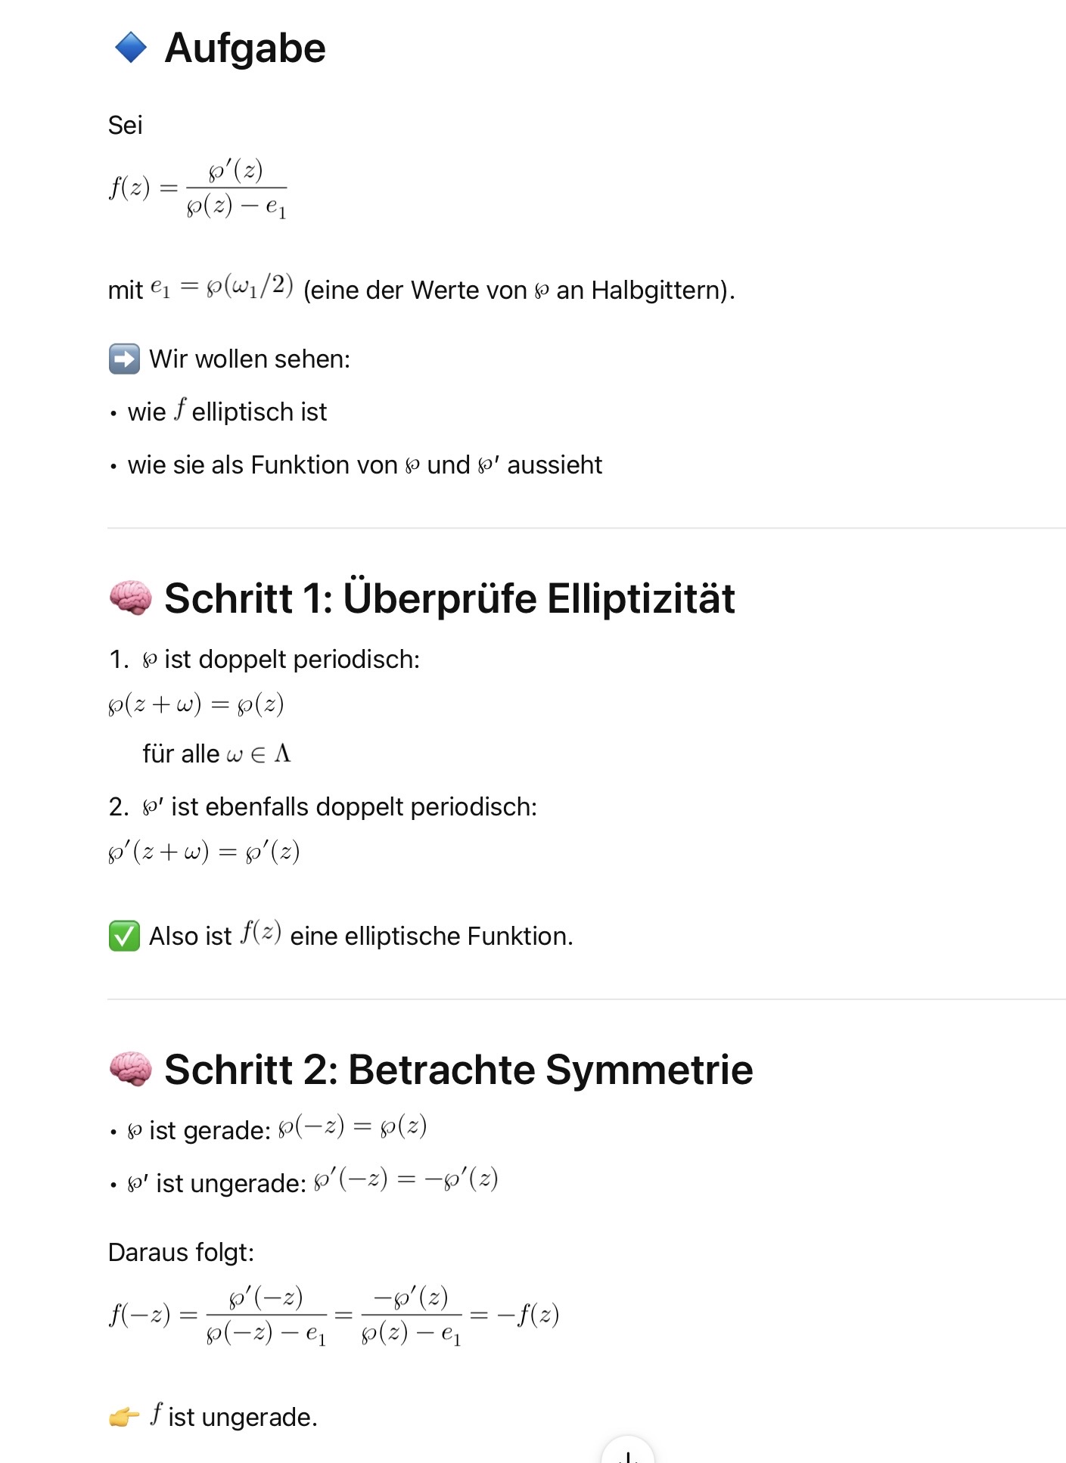The image size is (1066, 1463).
Task: Click the bullet 'wie f elliptisch ist'
Action: coord(227,412)
